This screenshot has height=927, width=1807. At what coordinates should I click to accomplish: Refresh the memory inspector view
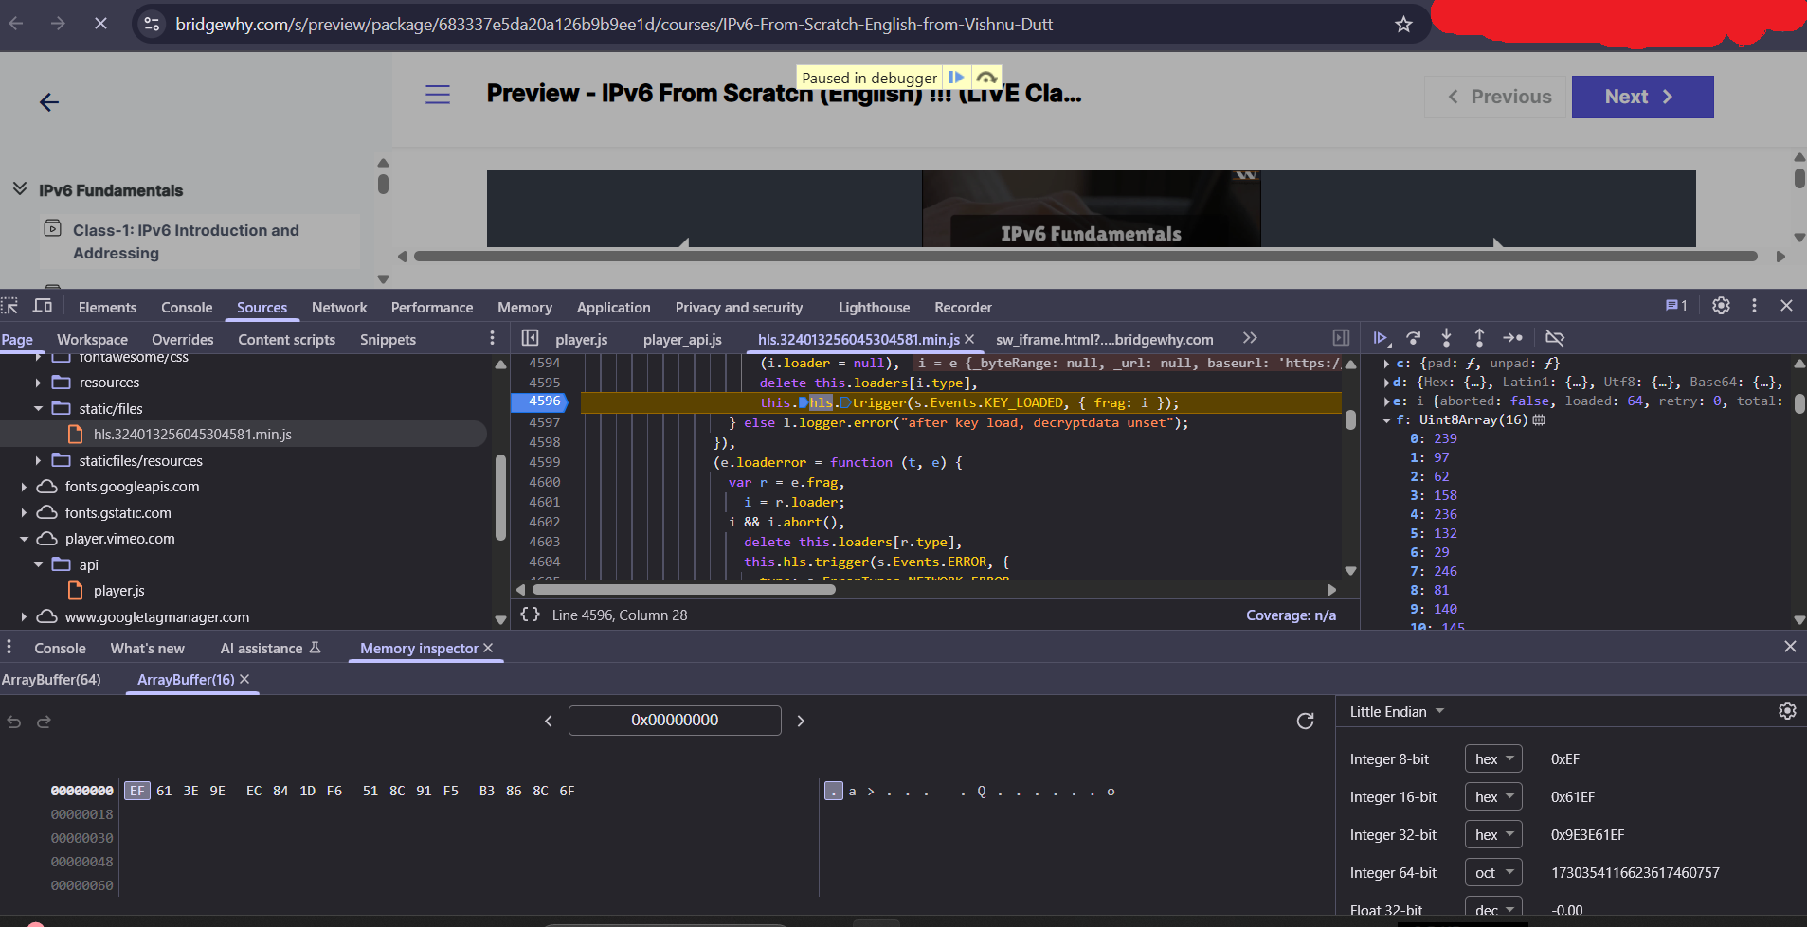click(1305, 722)
